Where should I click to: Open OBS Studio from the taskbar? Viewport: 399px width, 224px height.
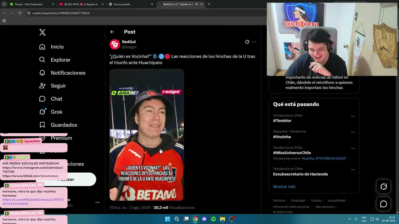pos(232,219)
